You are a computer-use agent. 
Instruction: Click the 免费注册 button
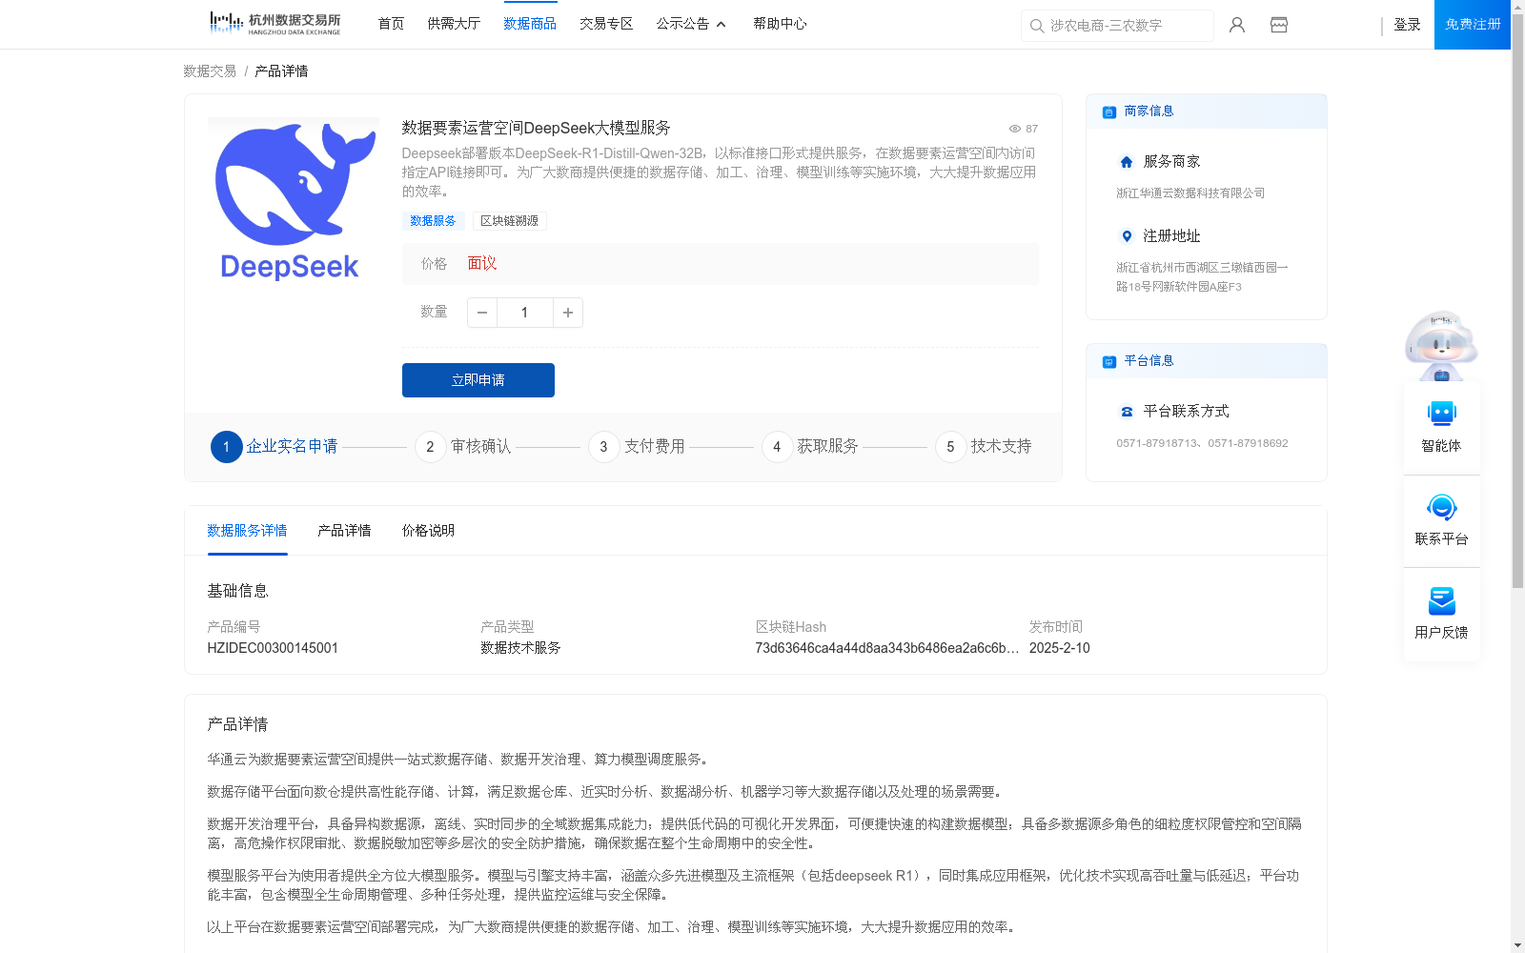pos(1473,25)
